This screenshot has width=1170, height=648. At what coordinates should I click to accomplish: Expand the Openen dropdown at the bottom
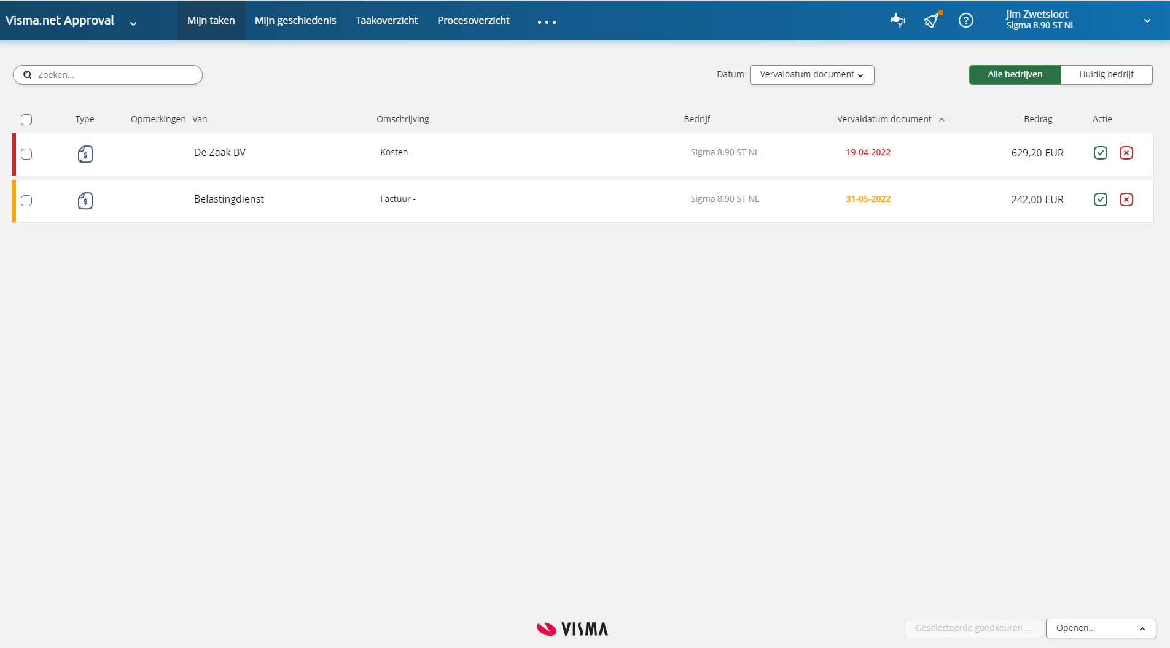coord(1142,628)
